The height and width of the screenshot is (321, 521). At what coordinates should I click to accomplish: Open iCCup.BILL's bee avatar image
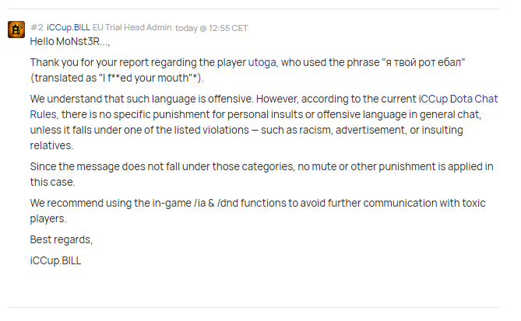(16, 30)
